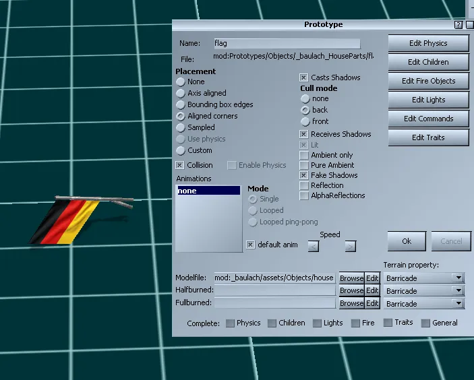Edit the Halfburned model

pyautogui.click(x=372, y=290)
